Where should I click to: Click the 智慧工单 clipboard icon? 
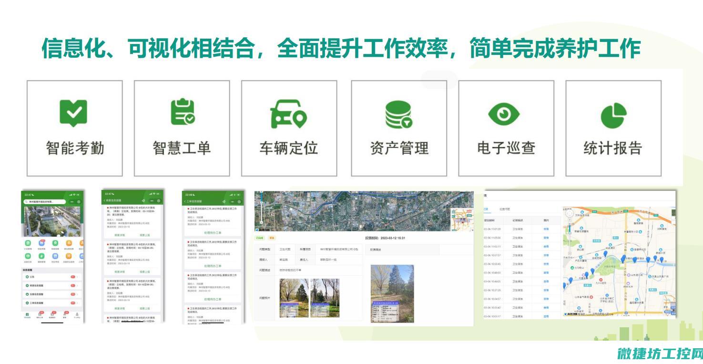[183, 113]
